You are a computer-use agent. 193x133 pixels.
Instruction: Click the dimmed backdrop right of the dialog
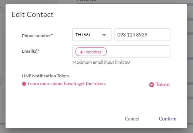(190, 69)
